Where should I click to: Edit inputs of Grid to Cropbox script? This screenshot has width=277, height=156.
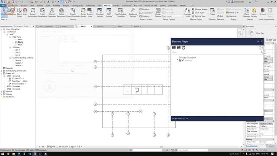(180, 60)
